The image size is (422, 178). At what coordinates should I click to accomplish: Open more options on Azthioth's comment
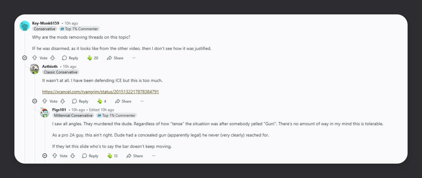click(x=142, y=101)
